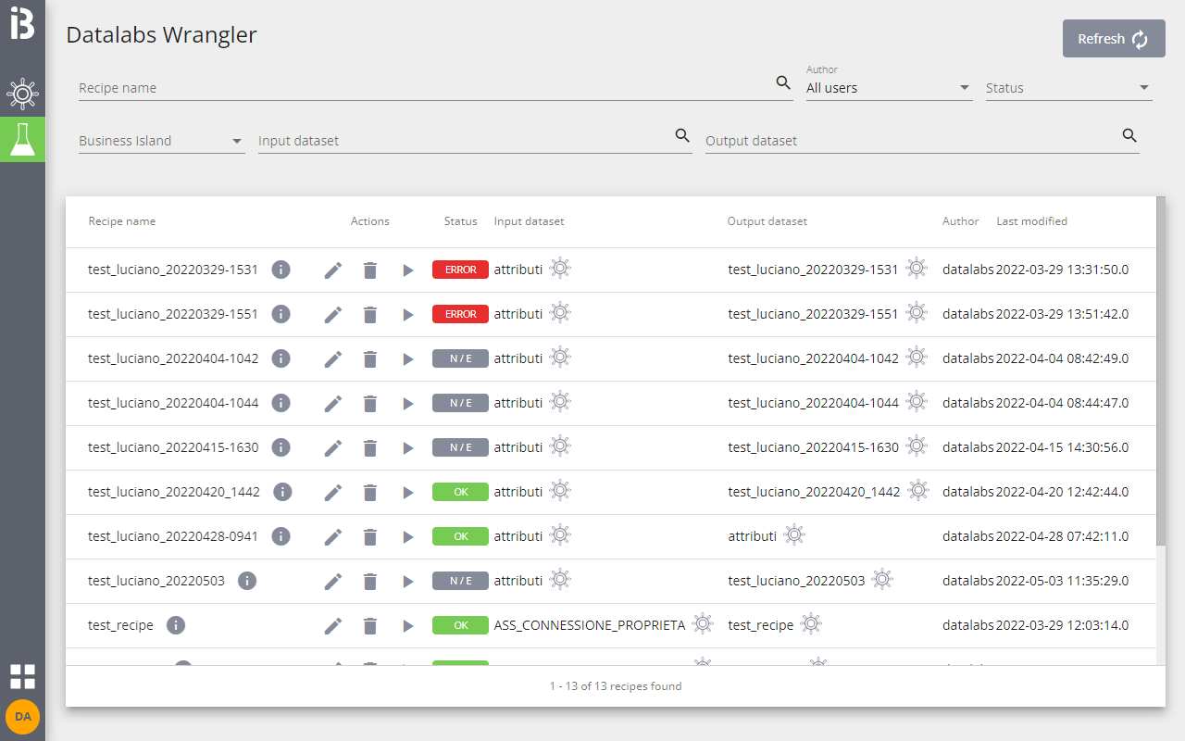1185x741 pixels.
Task: Click the ERROR status badge of test_luciano_20220329-1551
Action: tap(460, 314)
